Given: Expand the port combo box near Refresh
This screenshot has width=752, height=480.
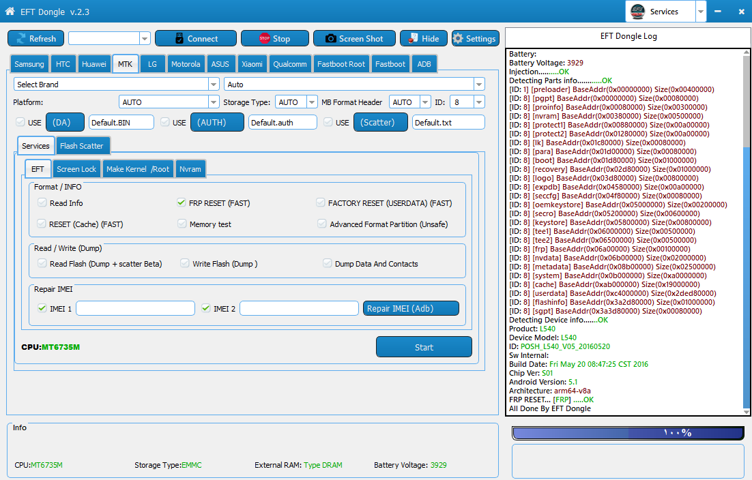Looking at the screenshot, I should (145, 38).
